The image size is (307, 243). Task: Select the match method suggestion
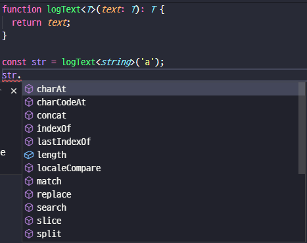164,181
